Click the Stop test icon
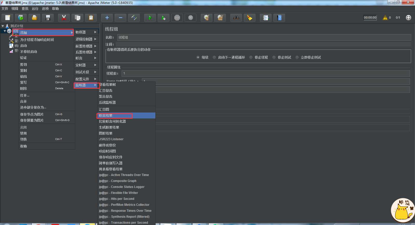The width and height of the screenshot is (415, 225). tap(177, 18)
